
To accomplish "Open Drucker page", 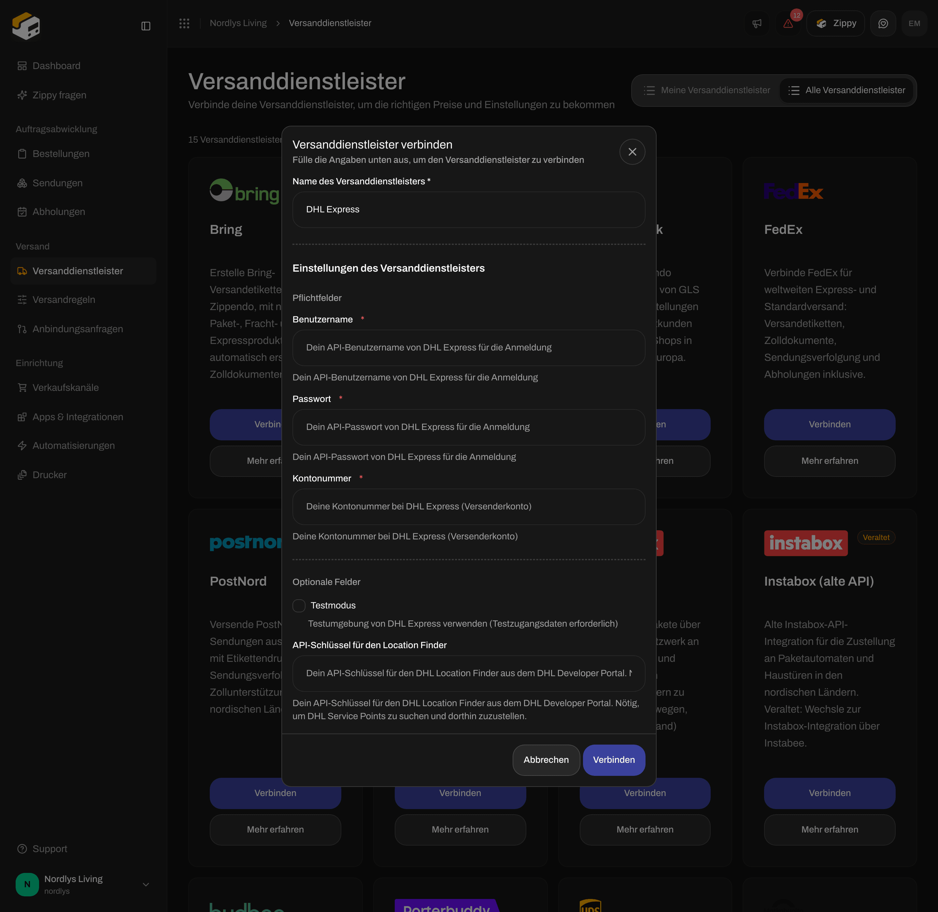I will (83, 475).
